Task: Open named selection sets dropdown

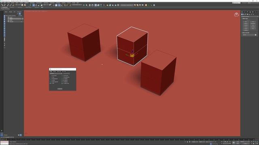Action: [x=77, y=5]
